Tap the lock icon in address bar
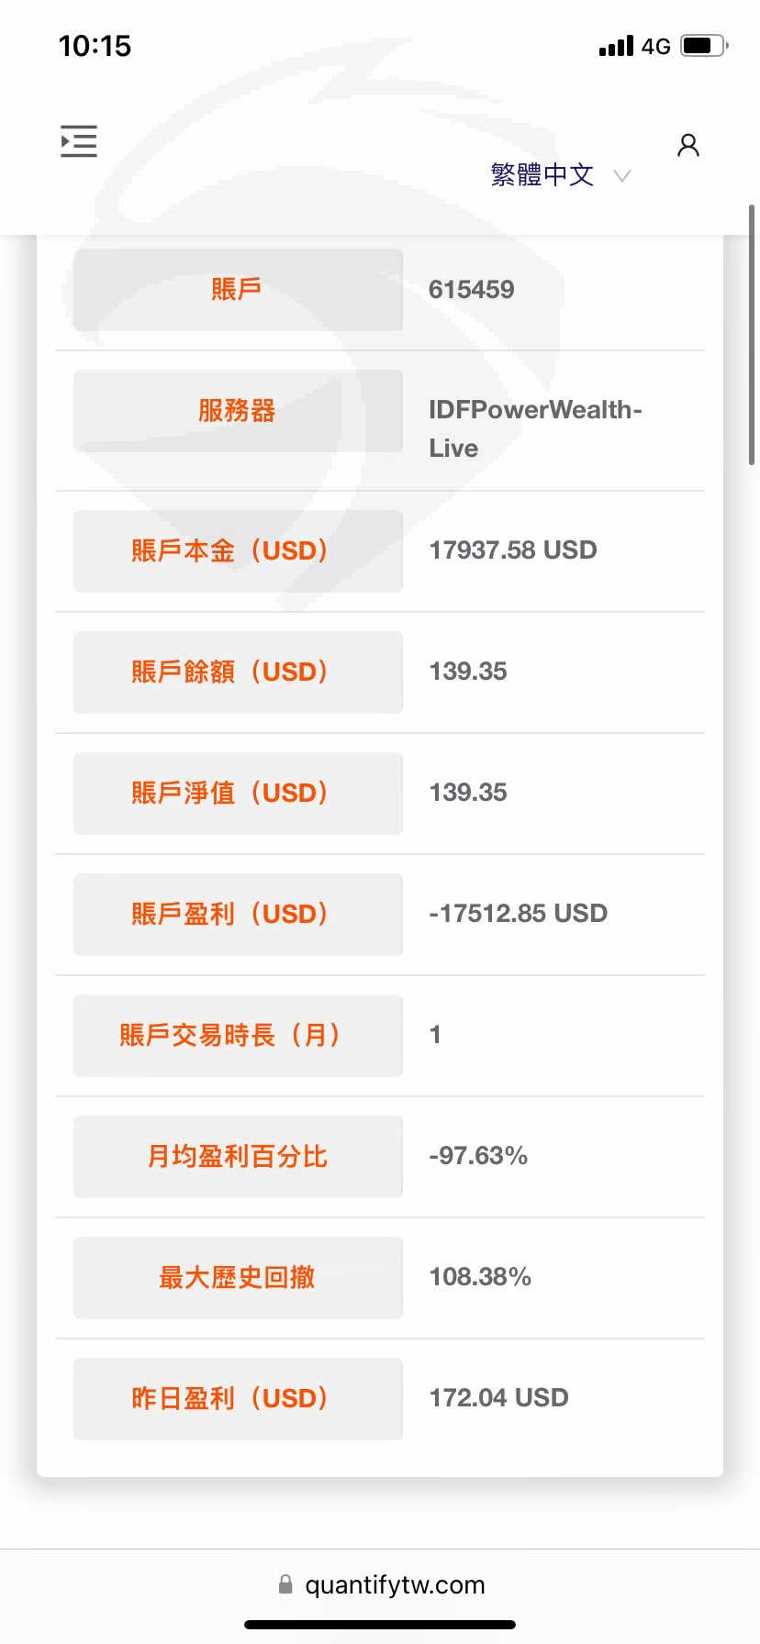The image size is (760, 1644). coord(285,1584)
